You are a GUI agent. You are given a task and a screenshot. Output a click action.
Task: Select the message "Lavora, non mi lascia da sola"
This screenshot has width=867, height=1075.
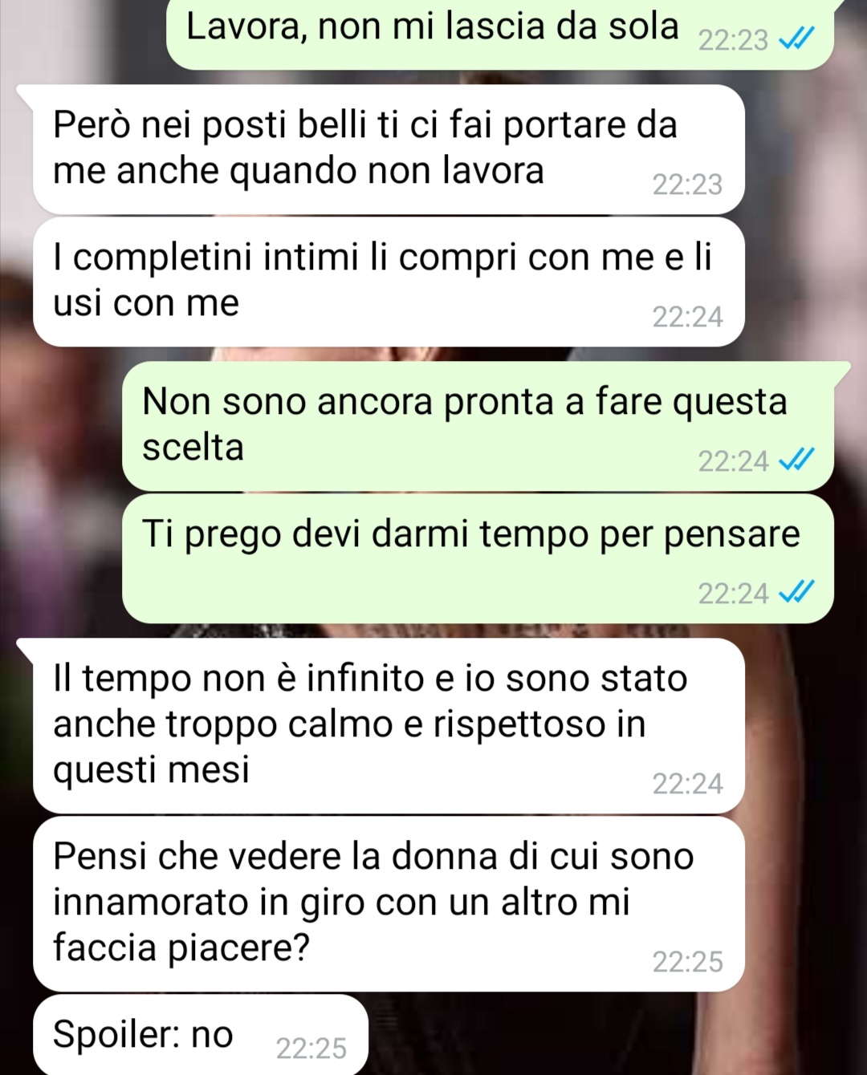click(x=499, y=32)
